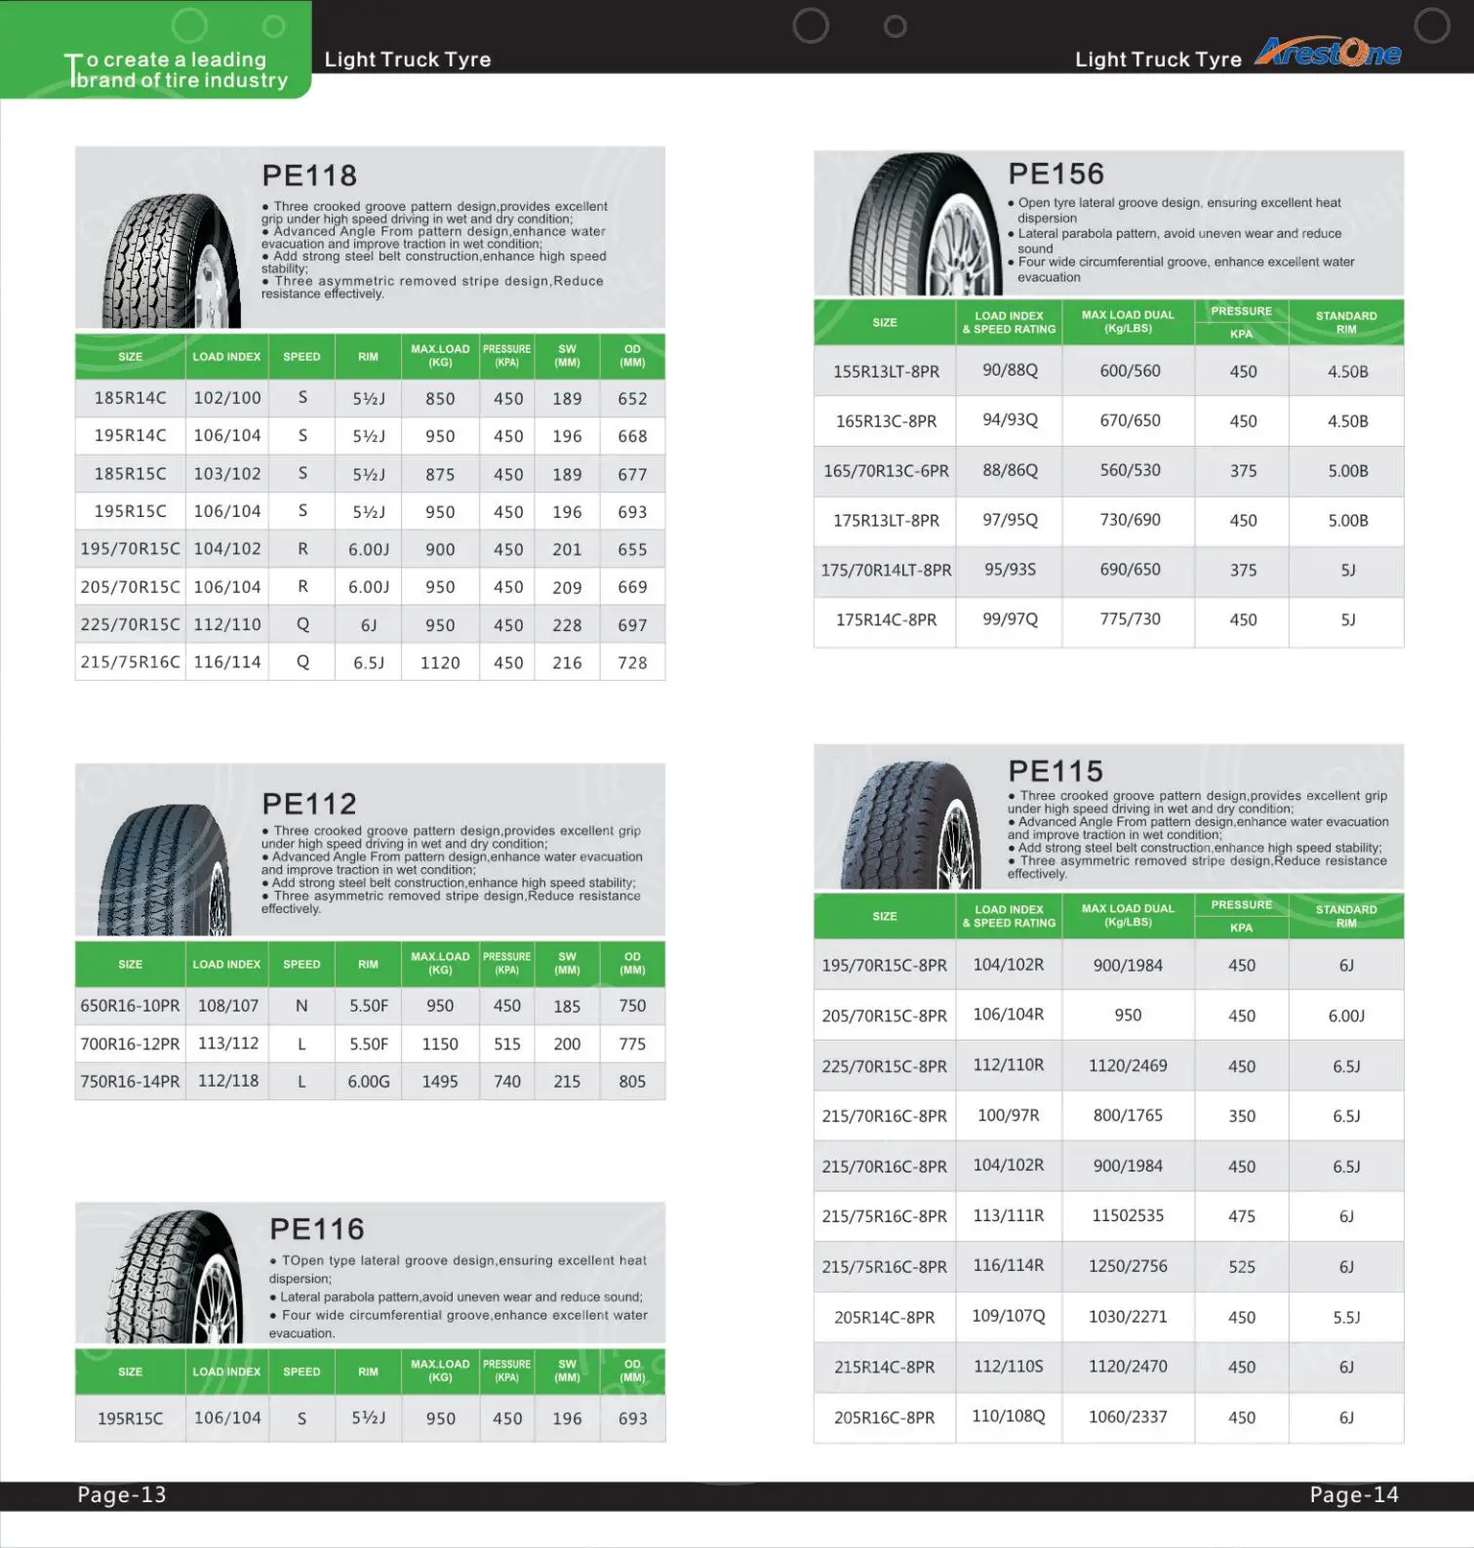Select max load dual 1060/2337

click(1128, 1416)
